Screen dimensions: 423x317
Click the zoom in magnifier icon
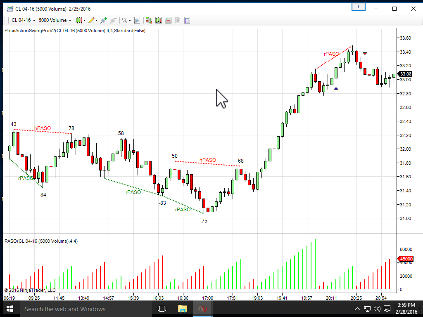point(104,20)
